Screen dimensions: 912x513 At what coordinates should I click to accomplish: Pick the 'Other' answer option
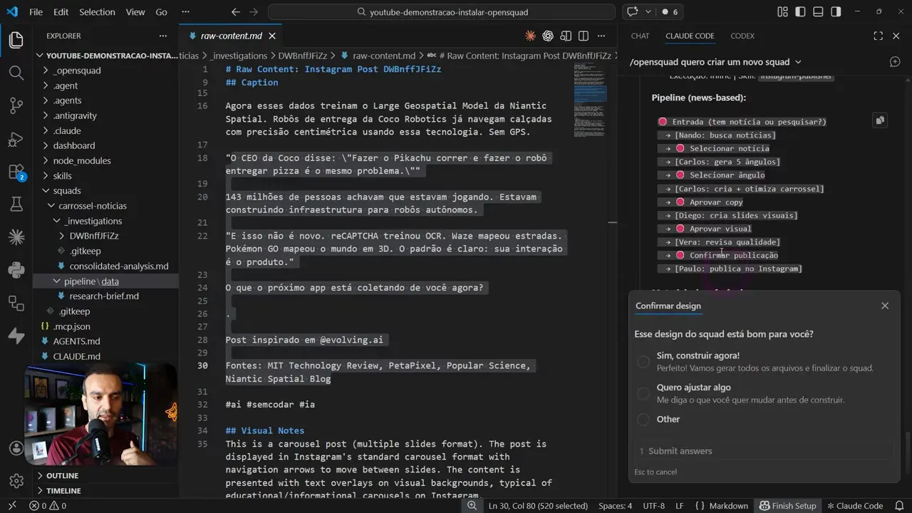(x=668, y=419)
